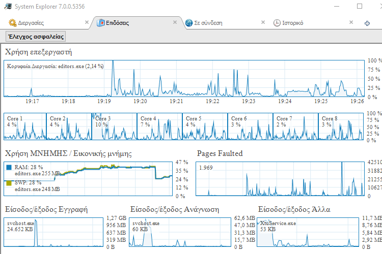The height and width of the screenshot is (254, 382).
Task: Close the Διεργασίες tab
Action: [x=87, y=22]
